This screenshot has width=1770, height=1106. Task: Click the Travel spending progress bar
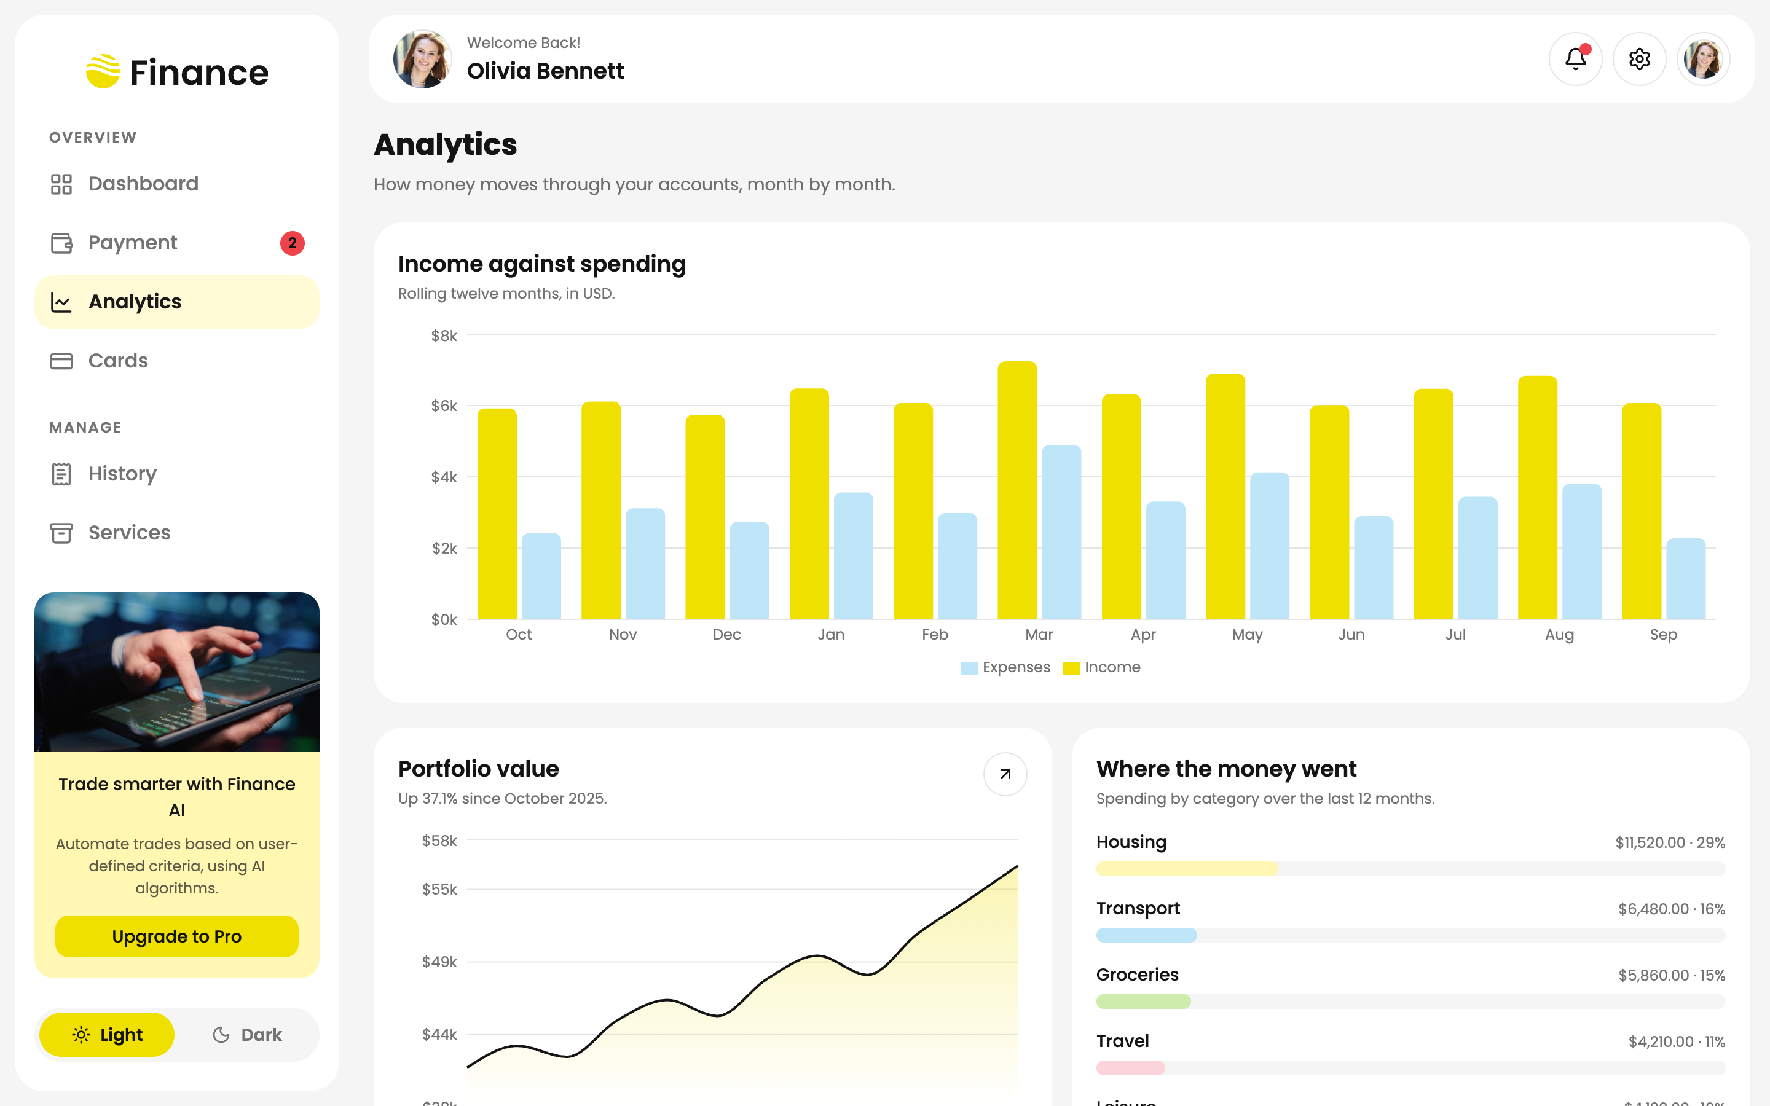(1410, 1068)
